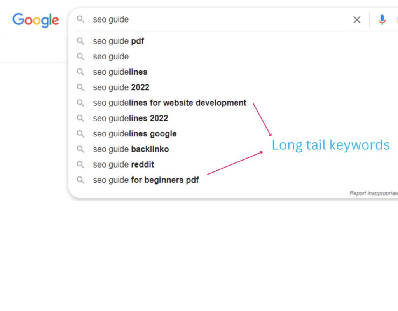
Task: Select the suggestion seo guide reddit
Action: tap(123, 164)
